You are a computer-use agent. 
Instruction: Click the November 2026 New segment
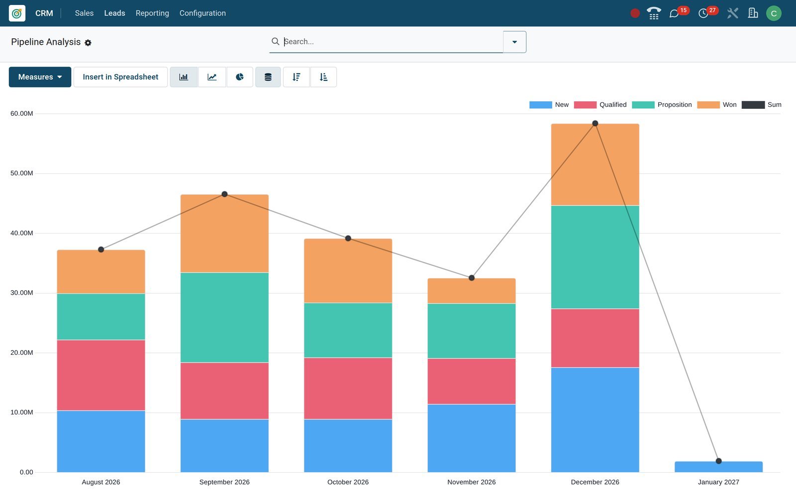472,438
